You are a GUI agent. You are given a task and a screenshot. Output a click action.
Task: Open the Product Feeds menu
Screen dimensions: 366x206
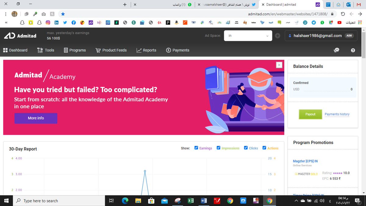(x=111, y=50)
